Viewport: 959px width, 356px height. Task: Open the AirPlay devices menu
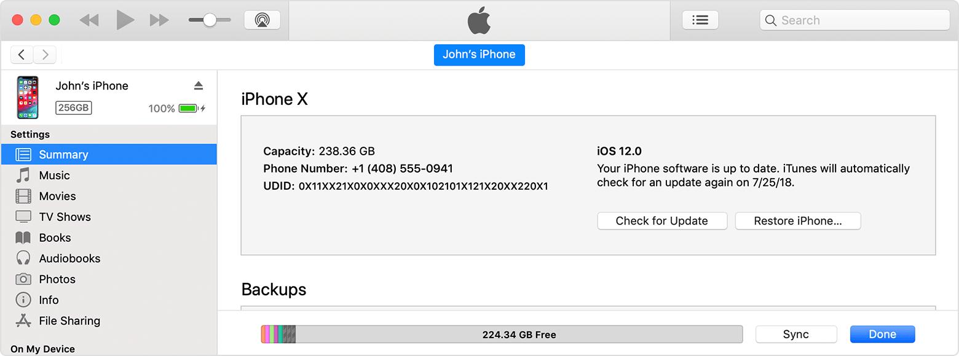[x=261, y=19]
